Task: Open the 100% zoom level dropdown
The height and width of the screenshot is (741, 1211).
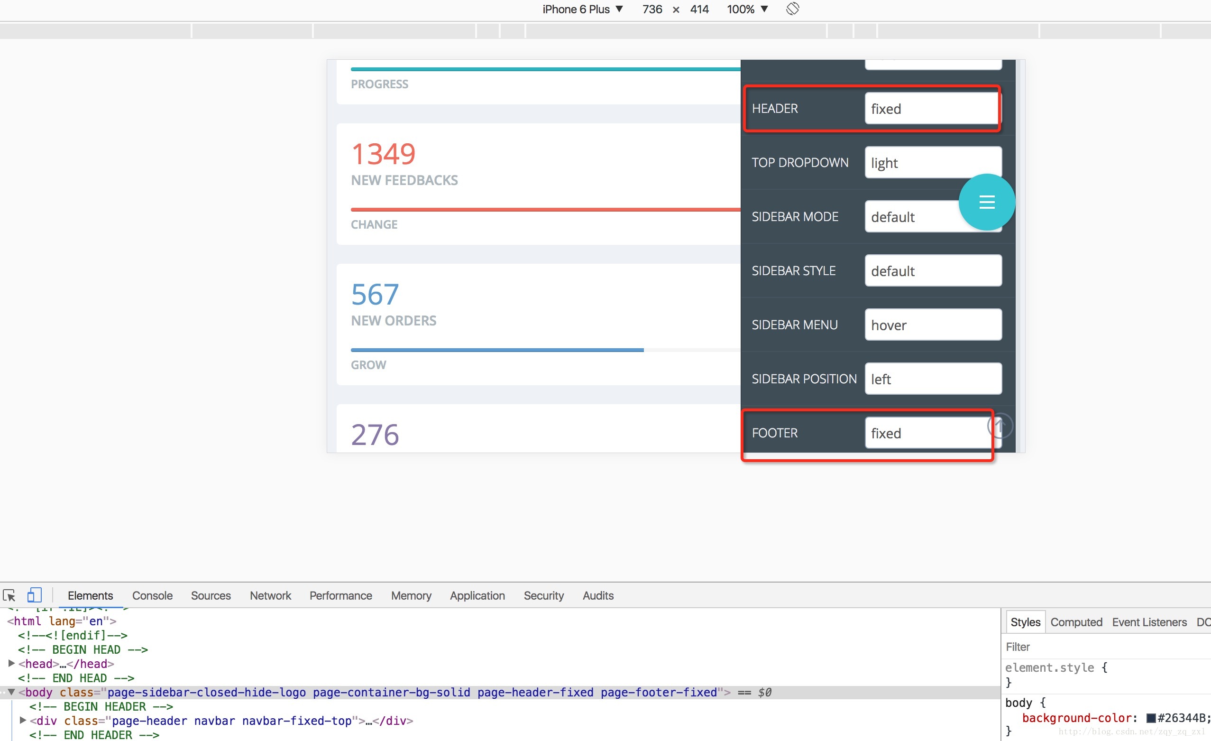Action: [x=747, y=9]
